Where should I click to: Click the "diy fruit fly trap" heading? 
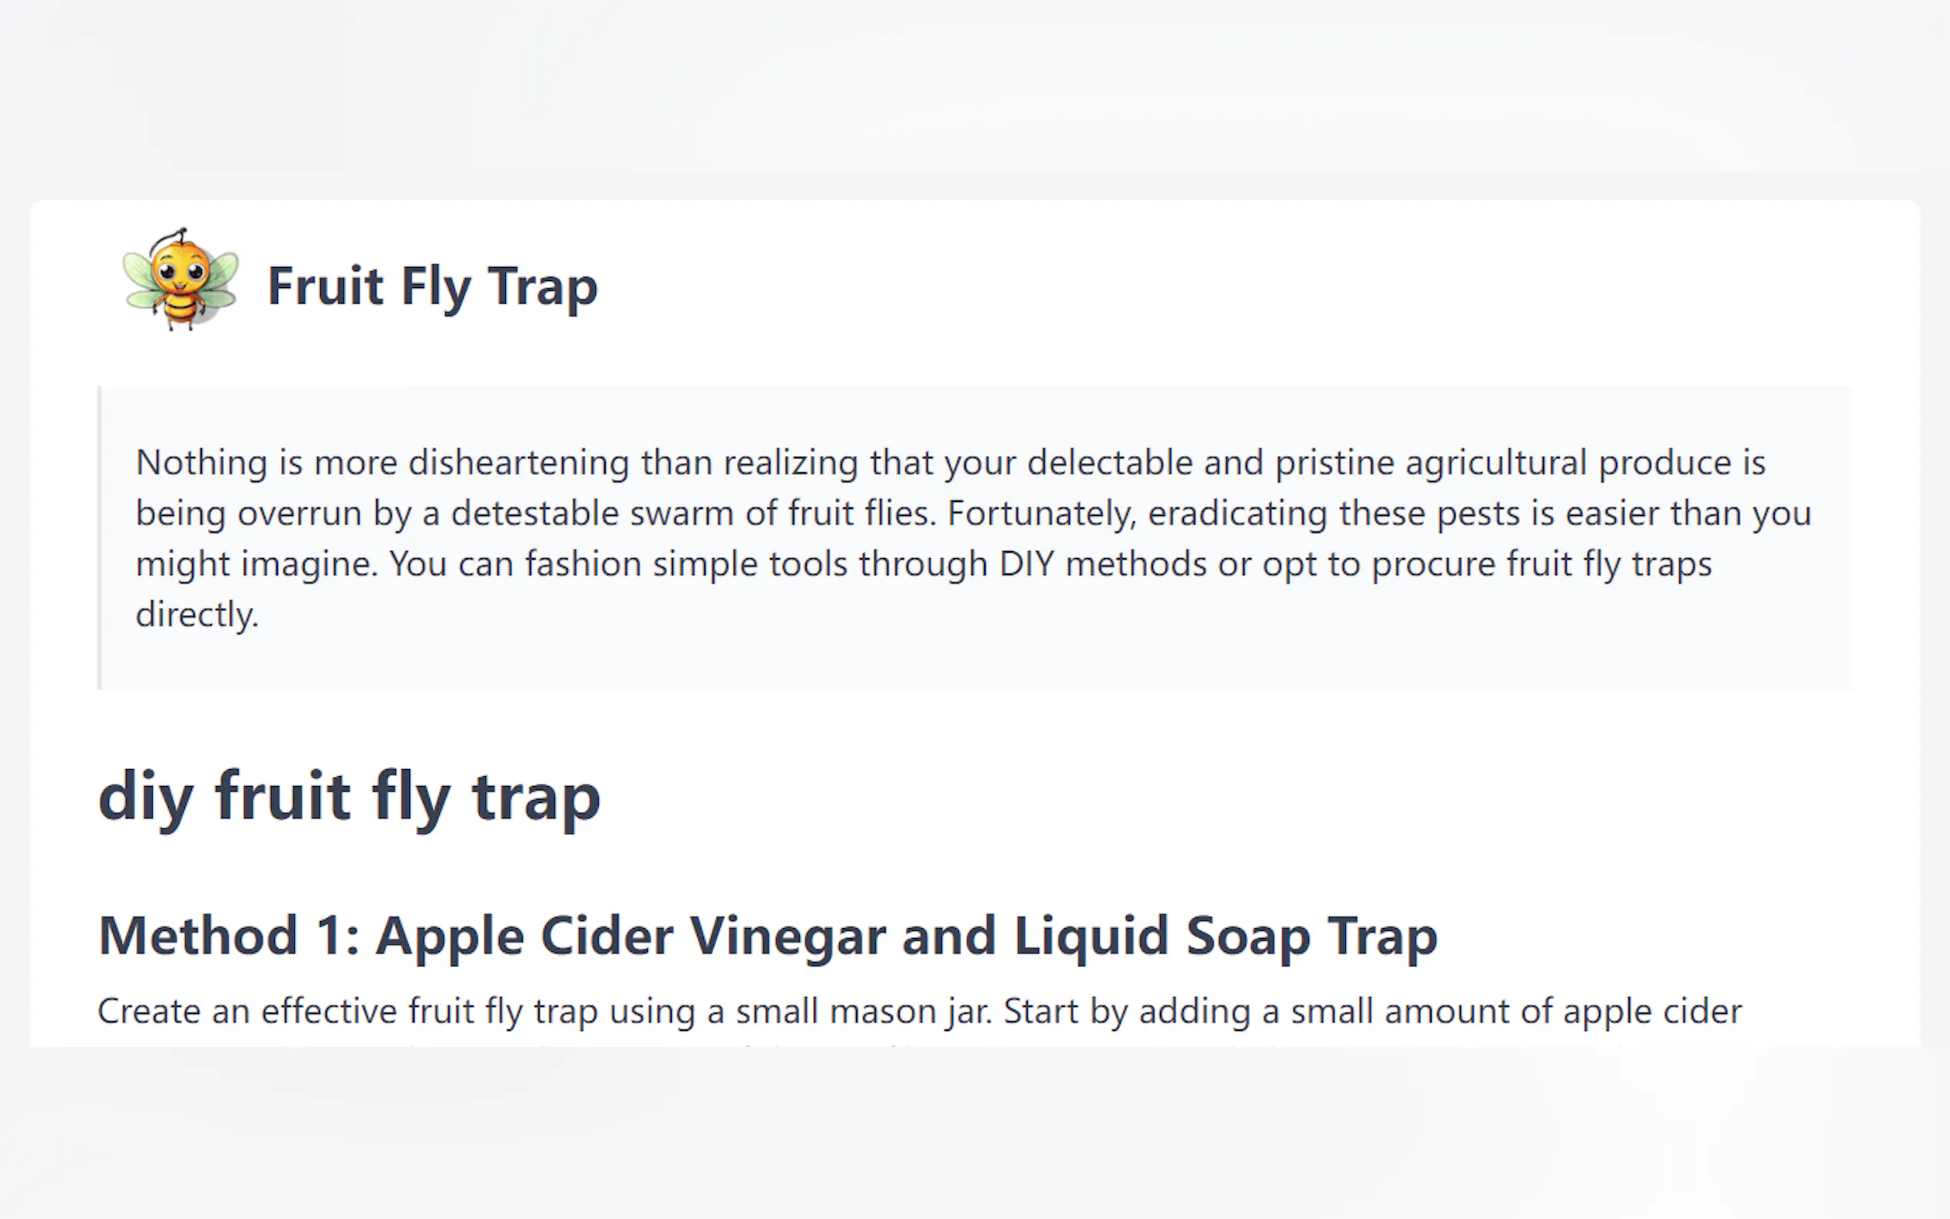tap(349, 797)
